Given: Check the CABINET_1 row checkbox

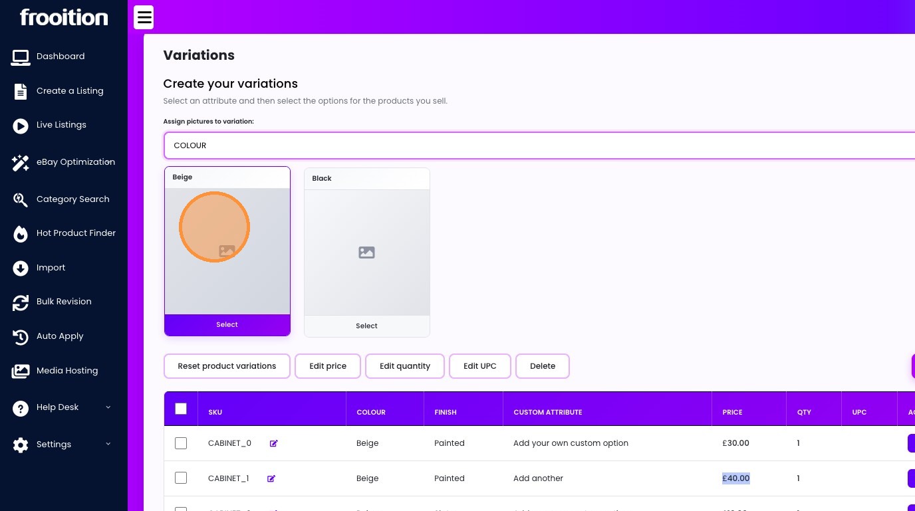Looking at the screenshot, I should click(181, 478).
